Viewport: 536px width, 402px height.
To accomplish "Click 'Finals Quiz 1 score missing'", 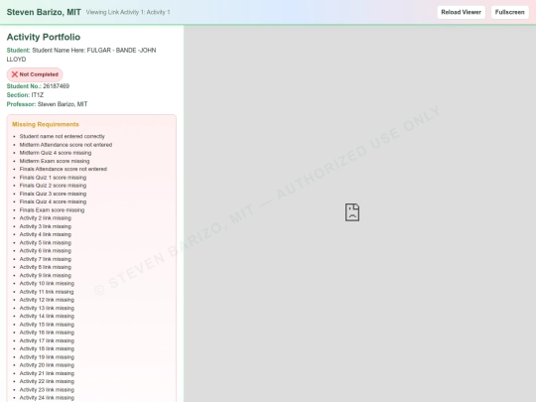I will [x=53, y=178].
